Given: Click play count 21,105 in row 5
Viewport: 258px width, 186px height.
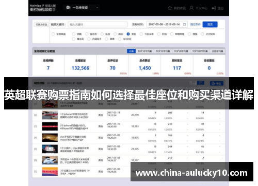Looking at the screenshot, I should pos(135,149).
